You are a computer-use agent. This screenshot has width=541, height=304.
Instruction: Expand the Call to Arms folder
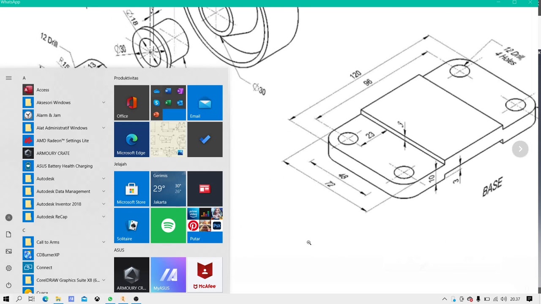click(x=65, y=242)
